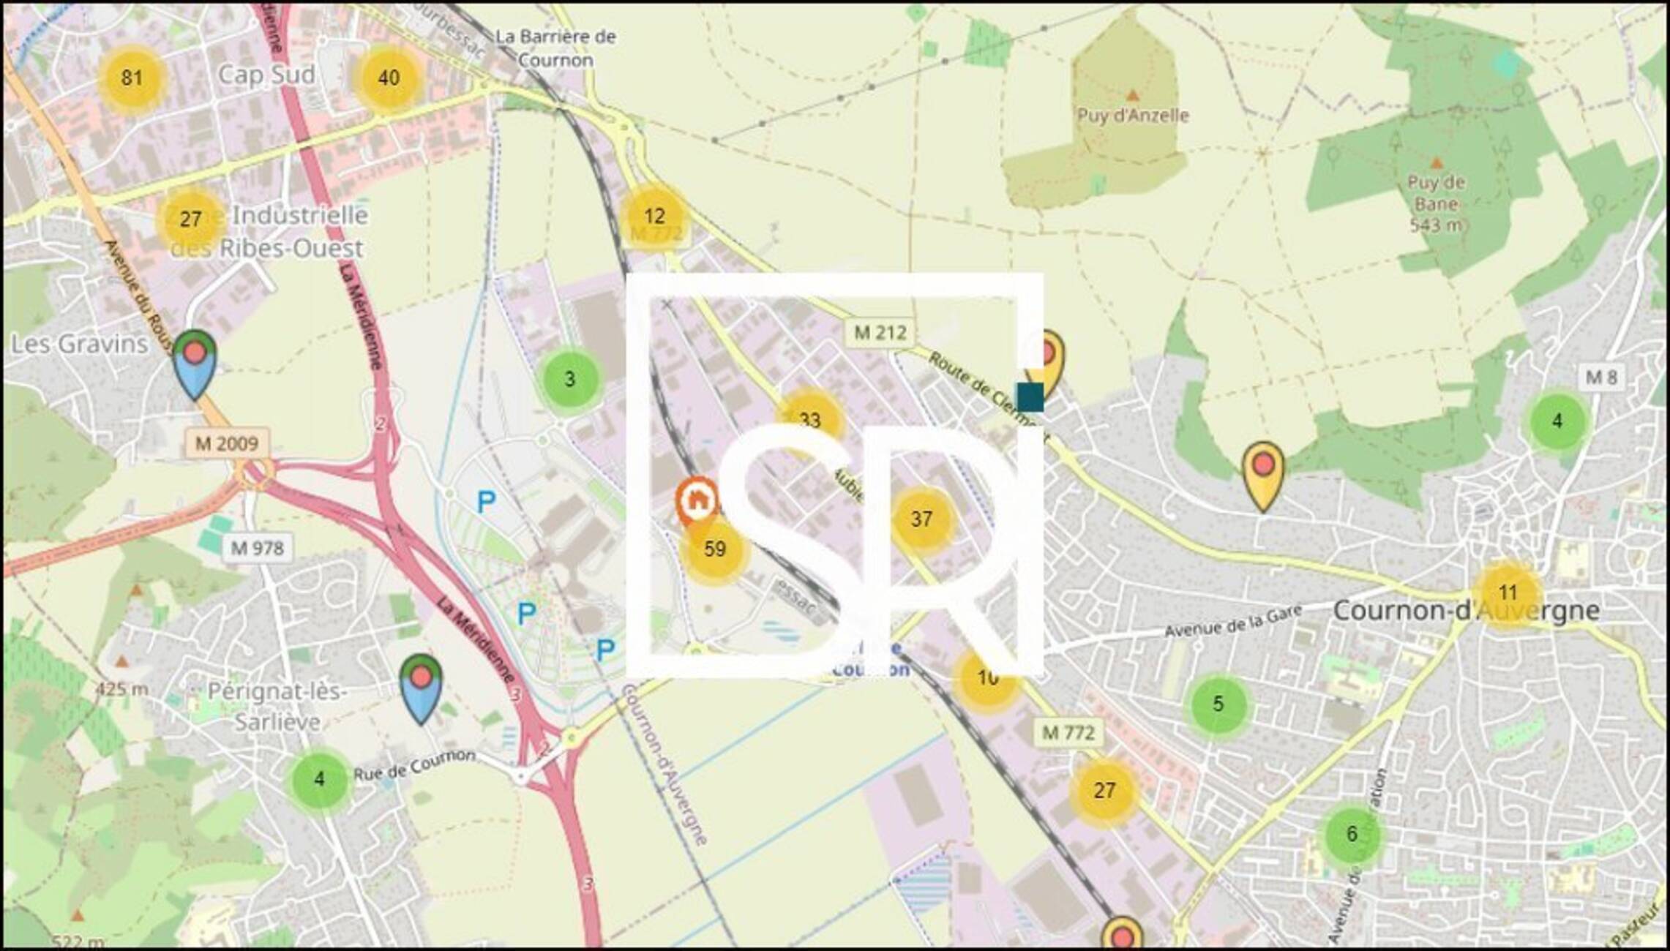Expand the 59 cluster marker

click(714, 549)
